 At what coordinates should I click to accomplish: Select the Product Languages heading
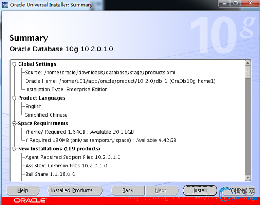pyautogui.click(x=42, y=98)
